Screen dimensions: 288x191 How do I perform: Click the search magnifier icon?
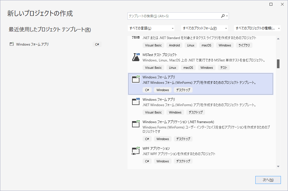click(223, 16)
